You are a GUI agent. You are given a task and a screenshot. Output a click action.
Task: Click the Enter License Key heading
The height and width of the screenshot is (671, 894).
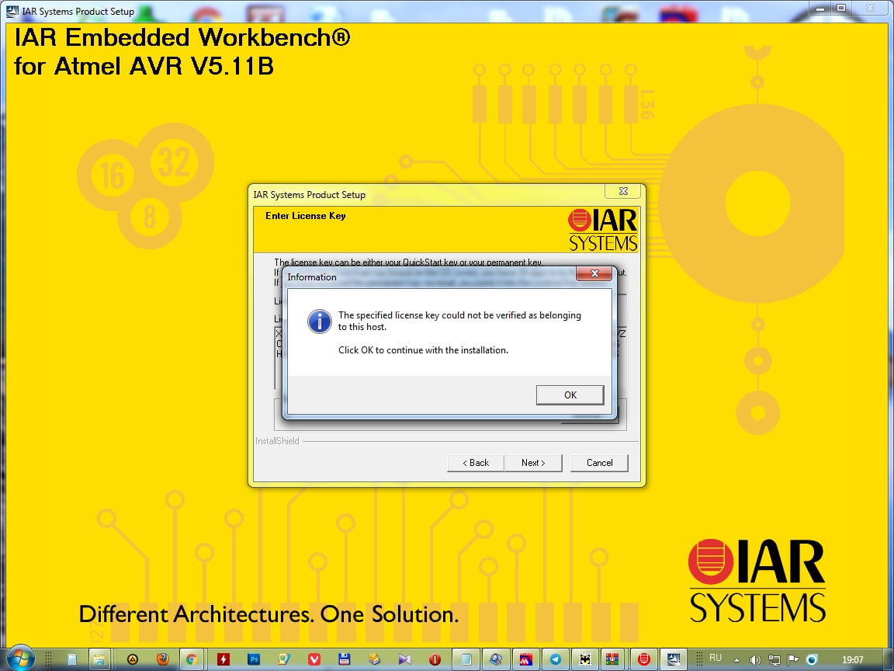pos(306,216)
